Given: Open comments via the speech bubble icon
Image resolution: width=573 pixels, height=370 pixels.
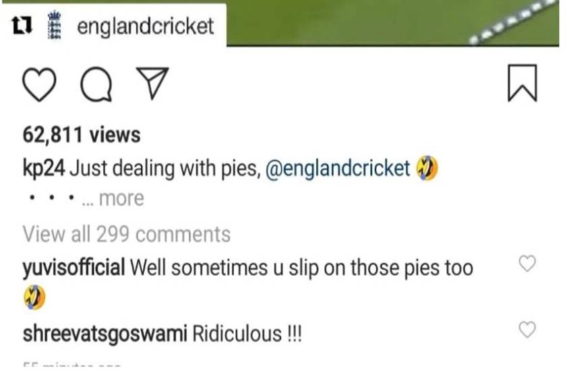Looking at the screenshot, I should point(96,84).
